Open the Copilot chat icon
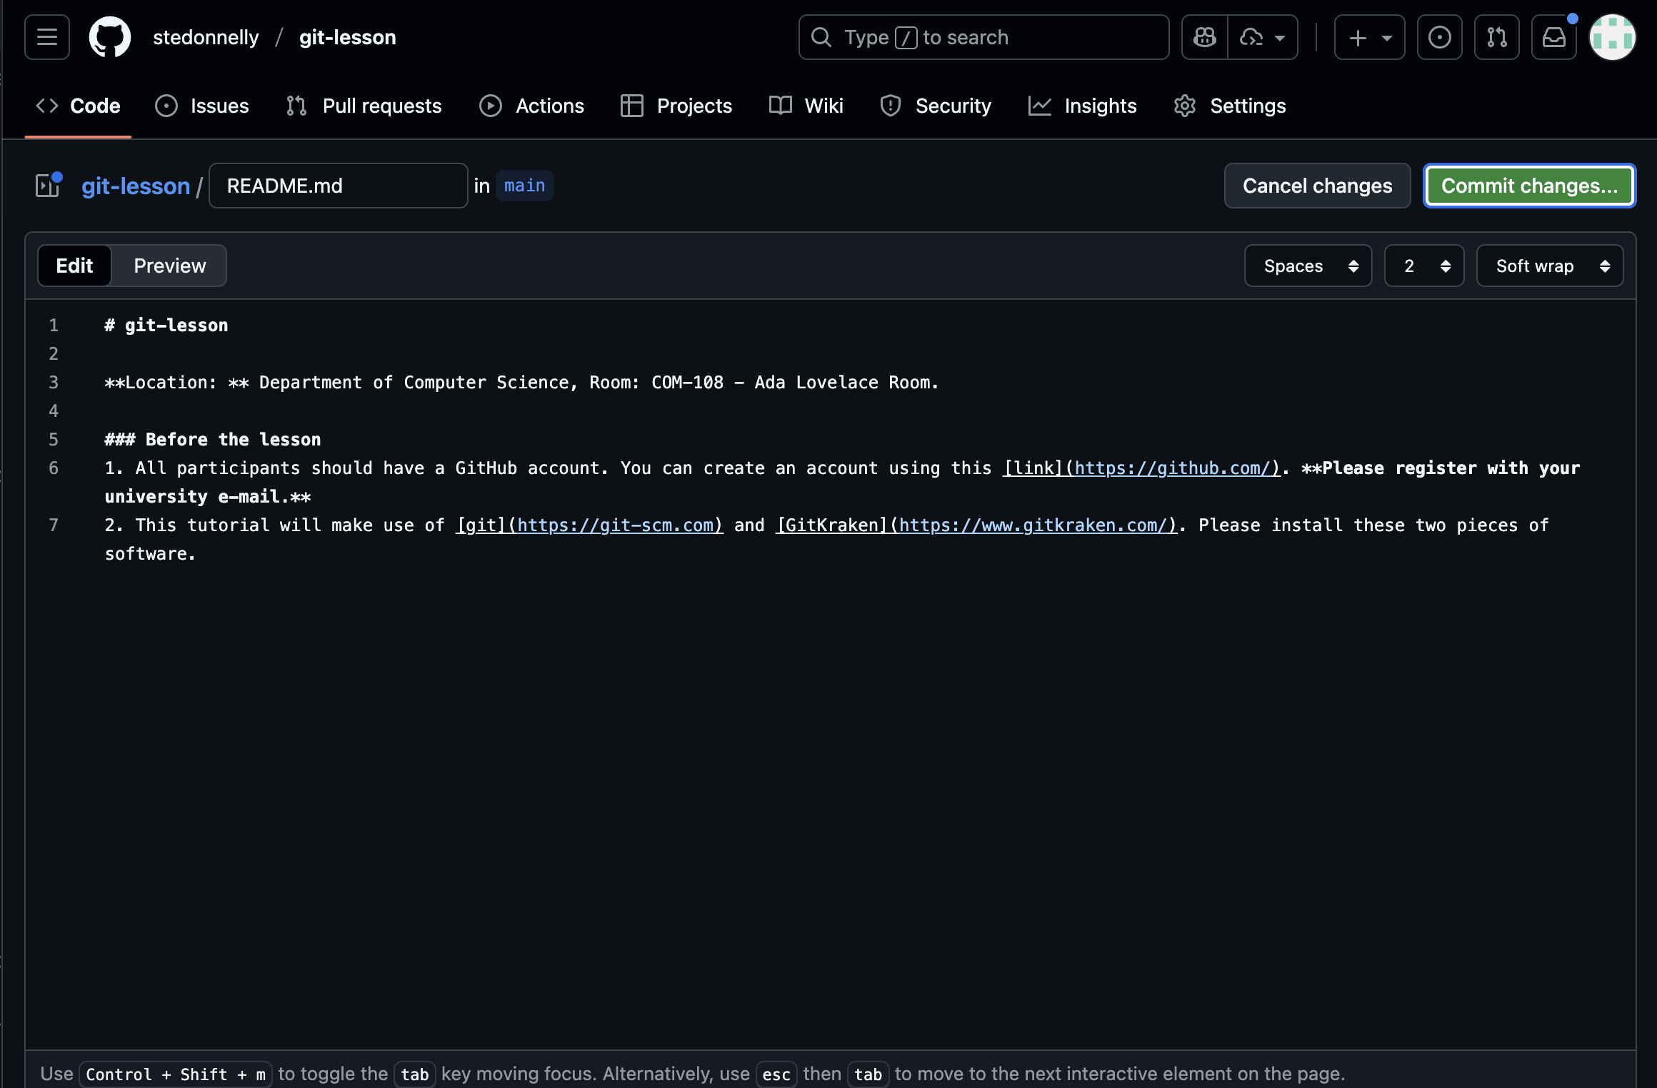The height and width of the screenshot is (1088, 1657). point(1205,37)
